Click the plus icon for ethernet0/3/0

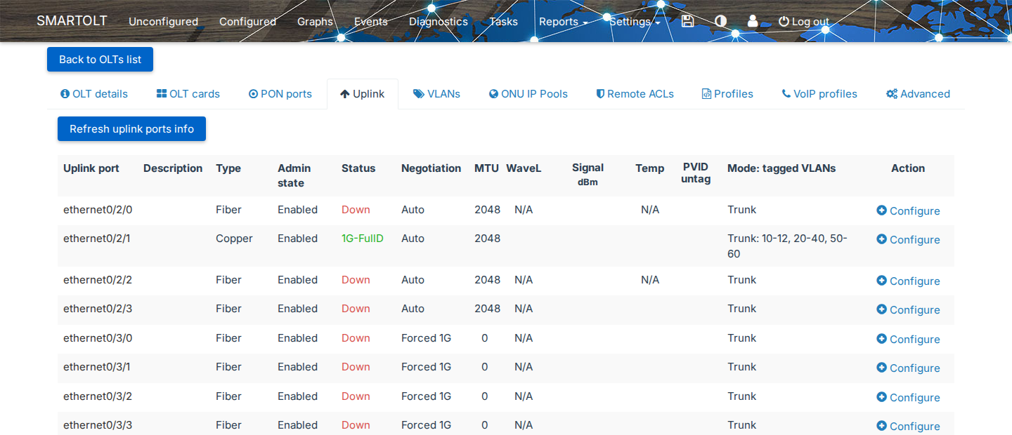[881, 338]
